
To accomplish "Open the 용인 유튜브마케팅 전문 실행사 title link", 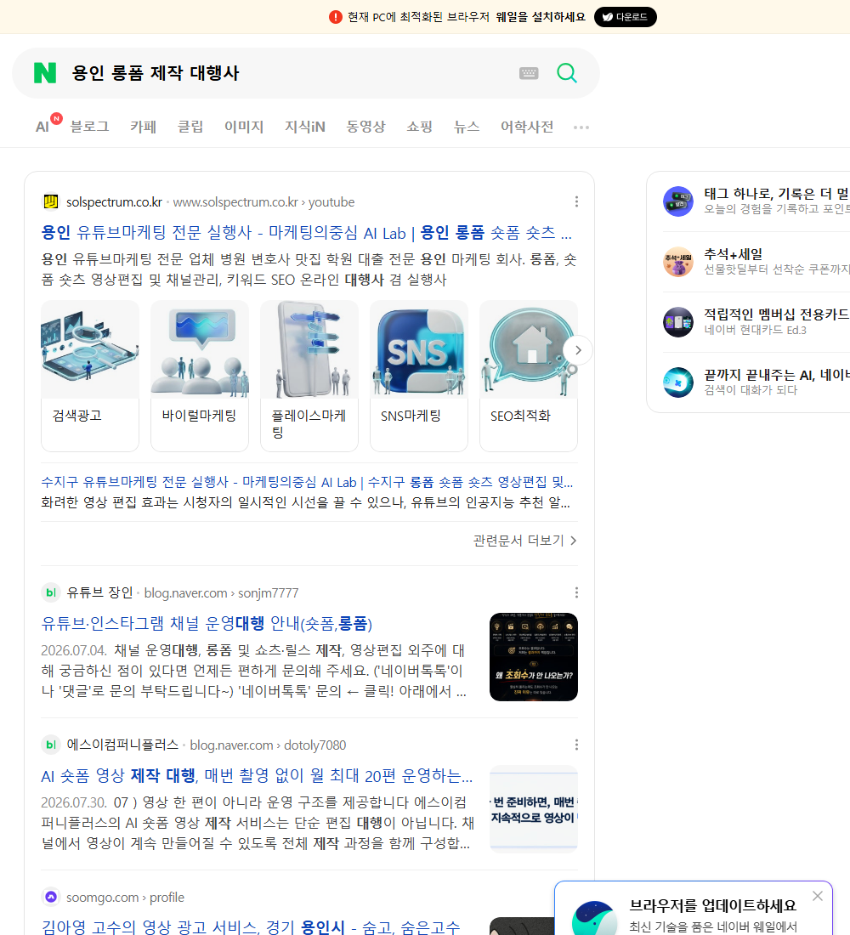I will (306, 233).
